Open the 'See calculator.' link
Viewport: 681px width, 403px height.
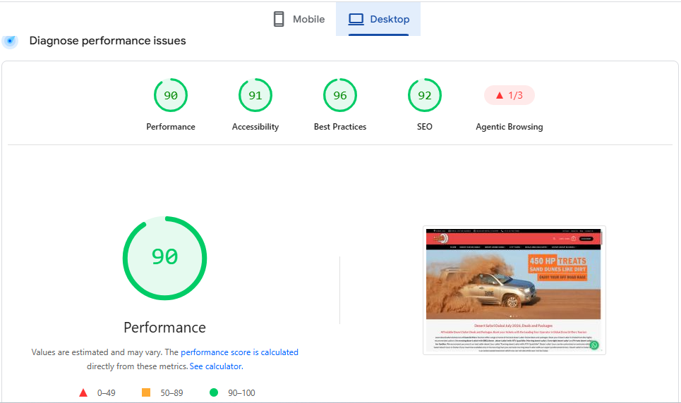(216, 366)
